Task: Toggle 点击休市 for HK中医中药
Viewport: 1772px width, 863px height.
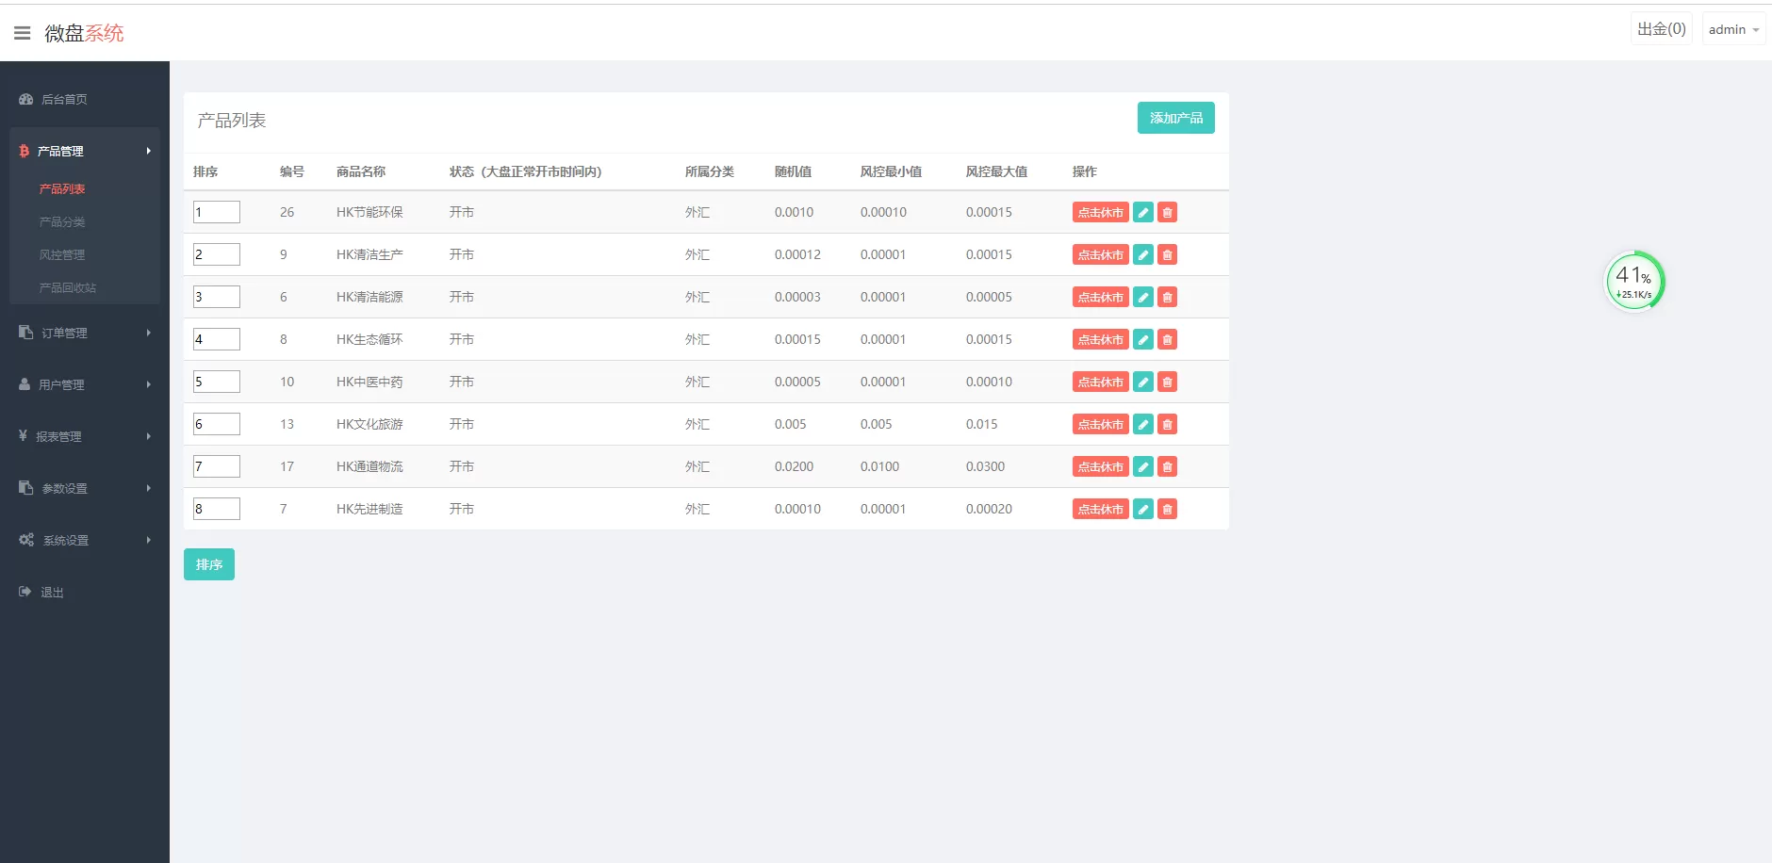Action: (1100, 383)
